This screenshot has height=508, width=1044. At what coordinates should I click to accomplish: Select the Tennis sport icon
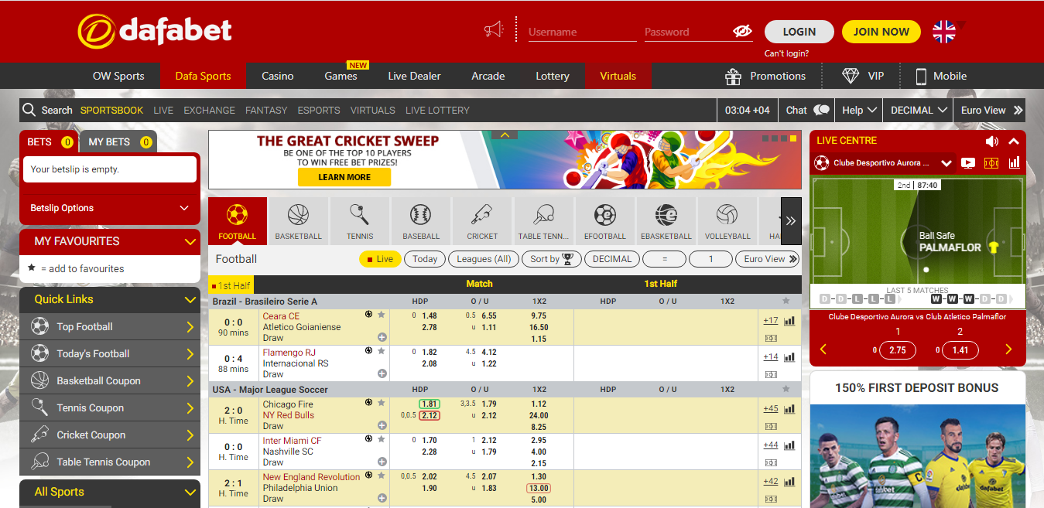point(359,220)
